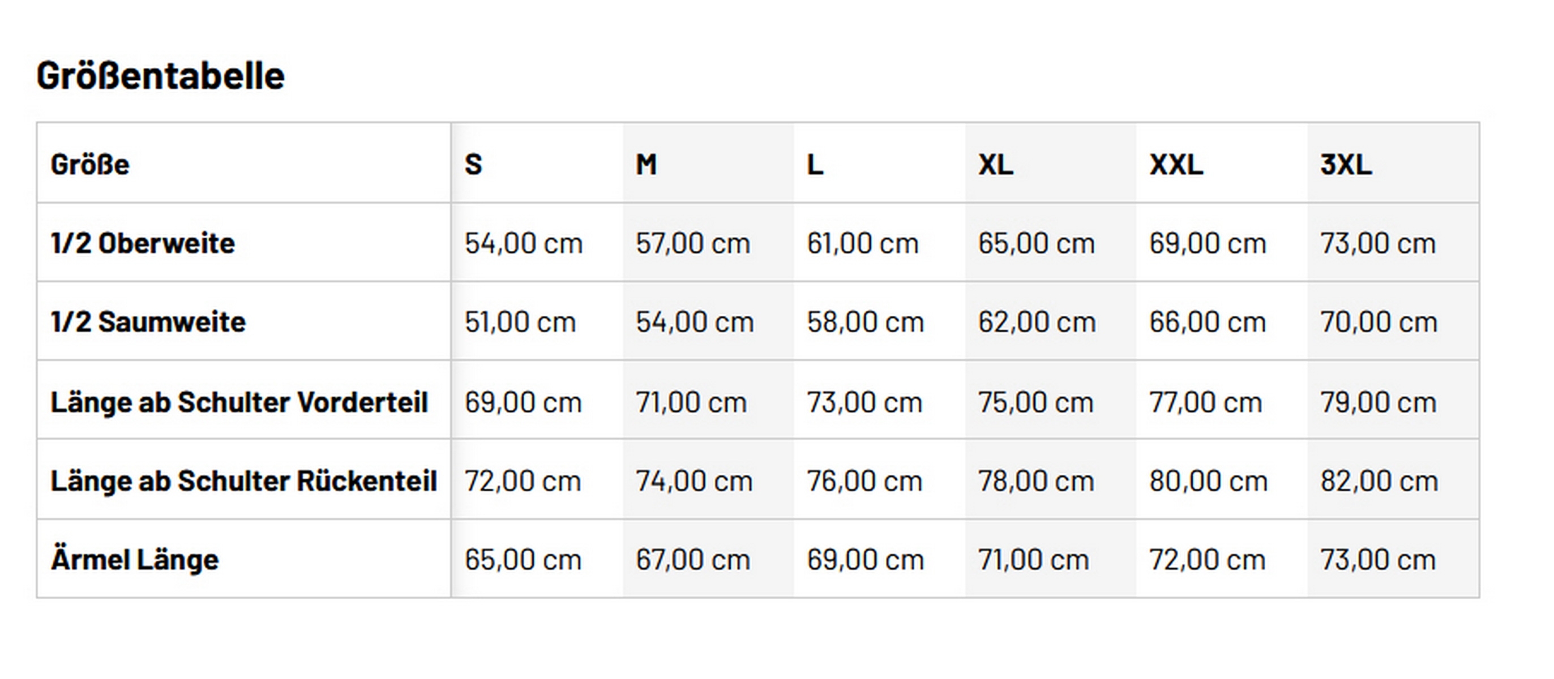Select the M size column header

646,165
